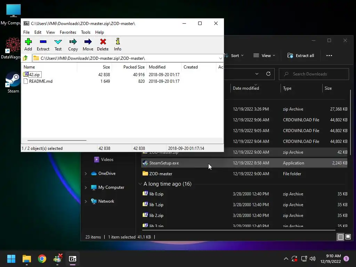The width and height of the screenshot is (356, 267).
Task: Switch Explorer to details view layout
Action: 341,237
